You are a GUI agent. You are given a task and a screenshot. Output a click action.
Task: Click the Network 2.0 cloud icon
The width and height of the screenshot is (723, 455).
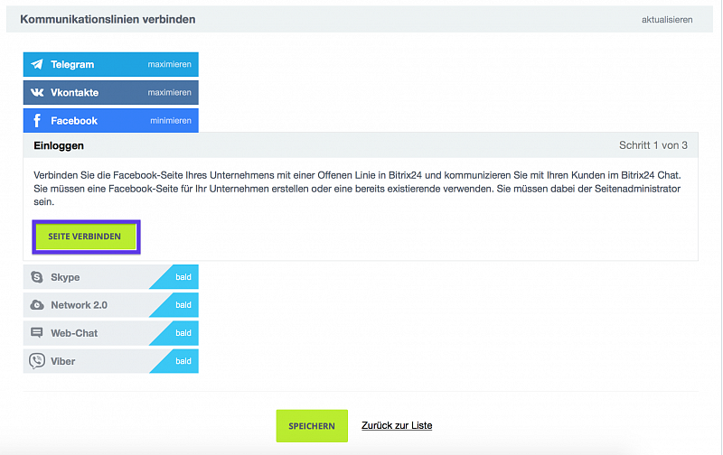(37, 305)
